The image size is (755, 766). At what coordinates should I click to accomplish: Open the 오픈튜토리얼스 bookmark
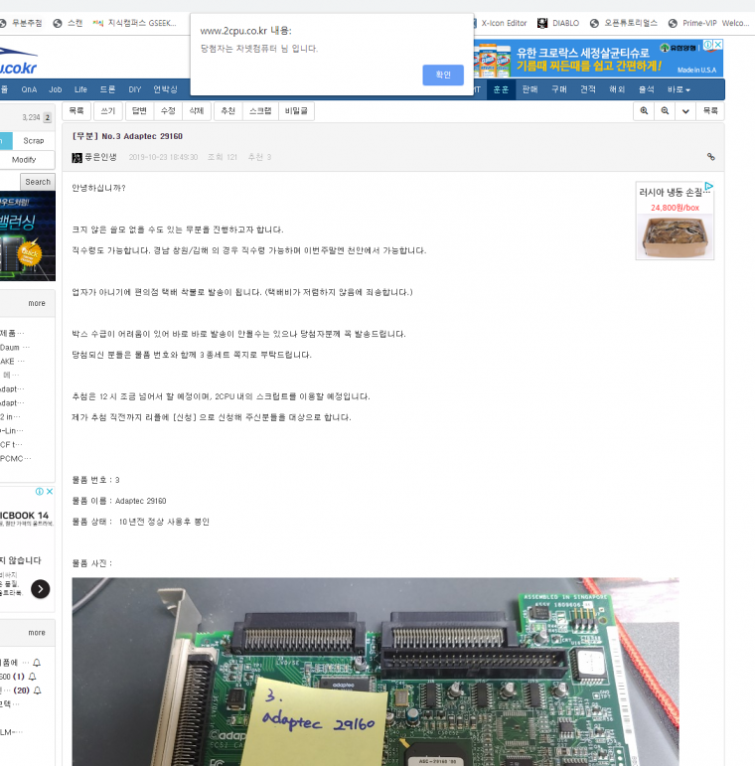624,23
